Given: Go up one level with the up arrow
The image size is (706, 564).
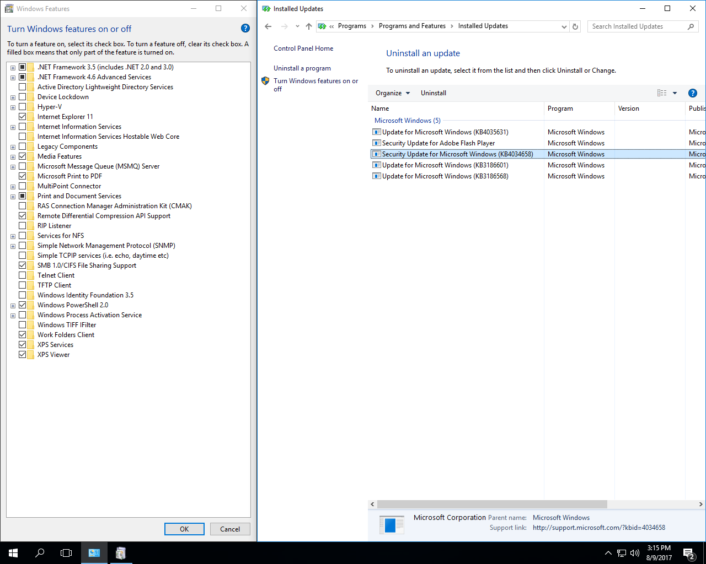Looking at the screenshot, I should tap(309, 26).
